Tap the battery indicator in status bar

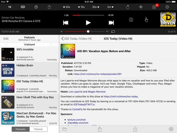tap(174, 2)
